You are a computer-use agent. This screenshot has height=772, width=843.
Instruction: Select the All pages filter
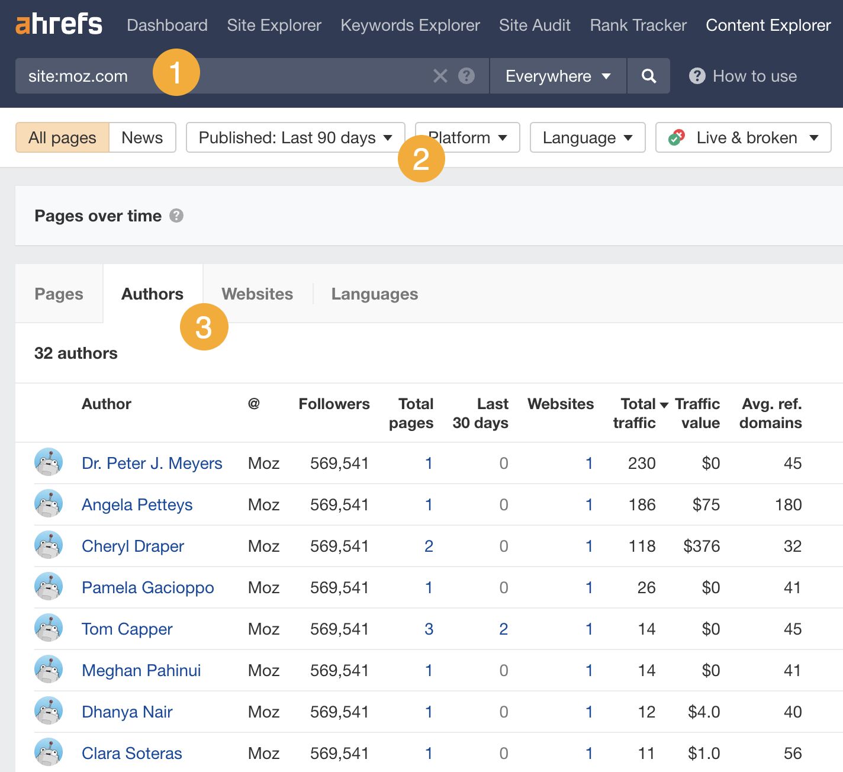pyautogui.click(x=62, y=137)
